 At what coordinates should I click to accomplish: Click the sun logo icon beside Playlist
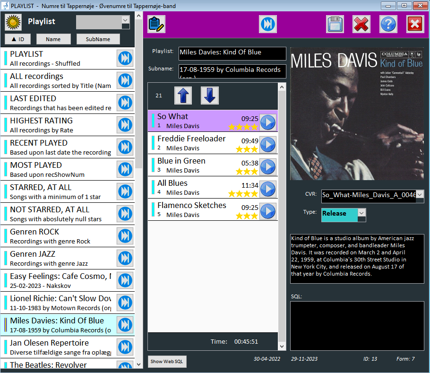[x=13, y=22]
